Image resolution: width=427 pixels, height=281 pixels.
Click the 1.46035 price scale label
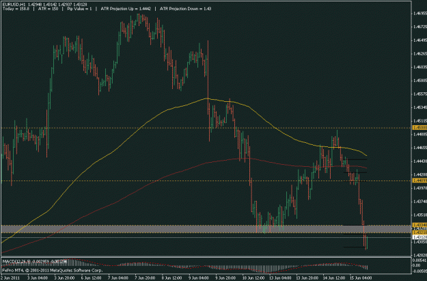(x=420, y=67)
